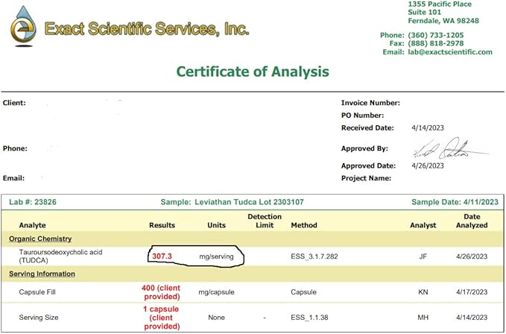Select the Tauroursodeoxycholic acid (TUDCA) analyte name
The height and width of the screenshot is (334, 506).
[x=61, y=256]
